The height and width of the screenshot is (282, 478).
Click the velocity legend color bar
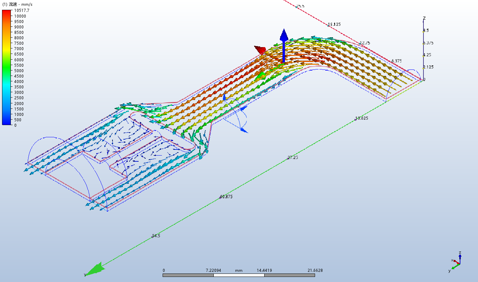pos(7,67)
